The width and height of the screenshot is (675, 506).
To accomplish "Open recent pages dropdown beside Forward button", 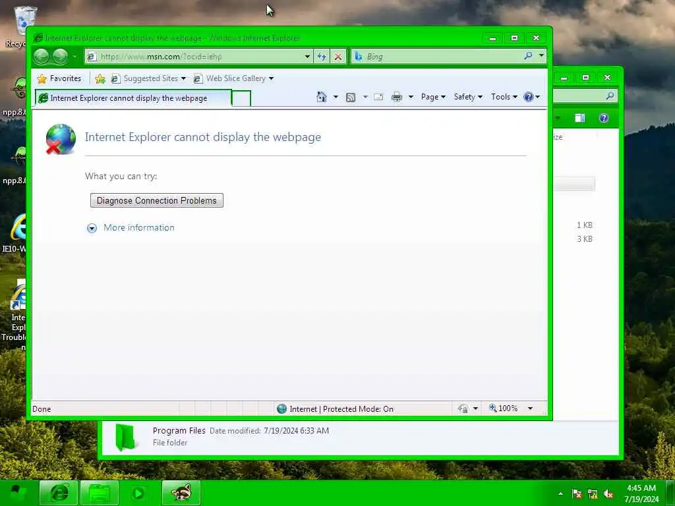I will [74, 57].
